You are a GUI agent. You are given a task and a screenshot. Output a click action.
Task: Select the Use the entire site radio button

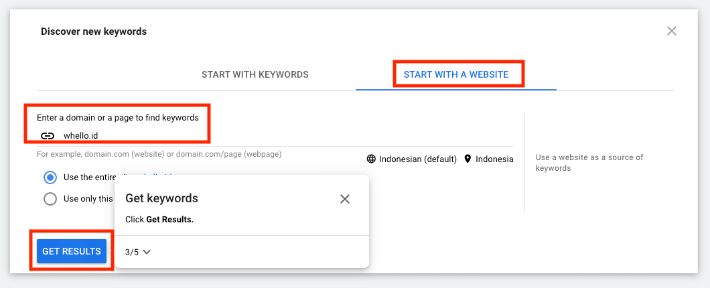pos(50,177)
